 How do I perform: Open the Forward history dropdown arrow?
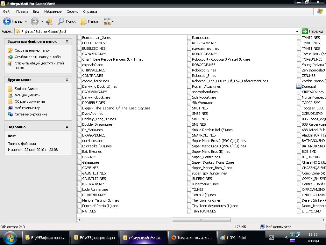point(42,21)
